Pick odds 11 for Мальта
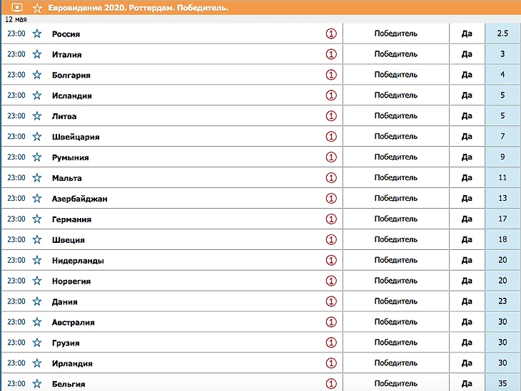Viewport: 521px width, 391px height. (x=502, y=177)
